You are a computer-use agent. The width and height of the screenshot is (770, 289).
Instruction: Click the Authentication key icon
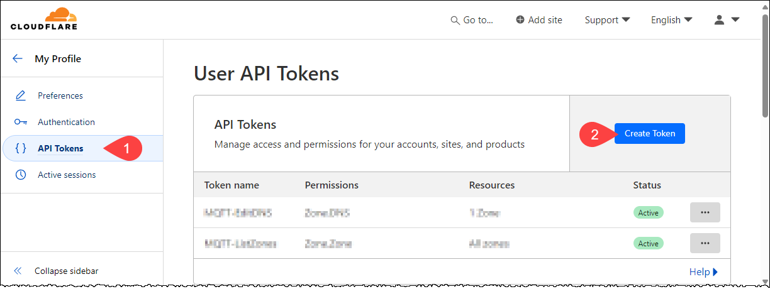pyautogui.click(x=21, y=122)
